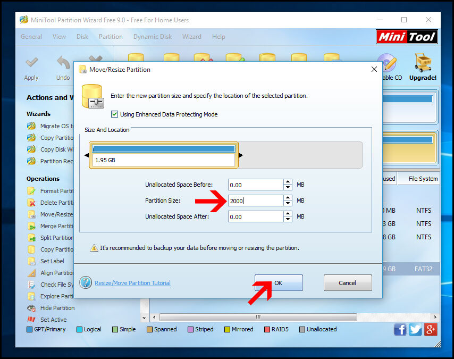The height and width of the screenshot is (359, 454).
Task: Uncheck Using Enhanced Data Protecting Mode
Action: (115, 114)
